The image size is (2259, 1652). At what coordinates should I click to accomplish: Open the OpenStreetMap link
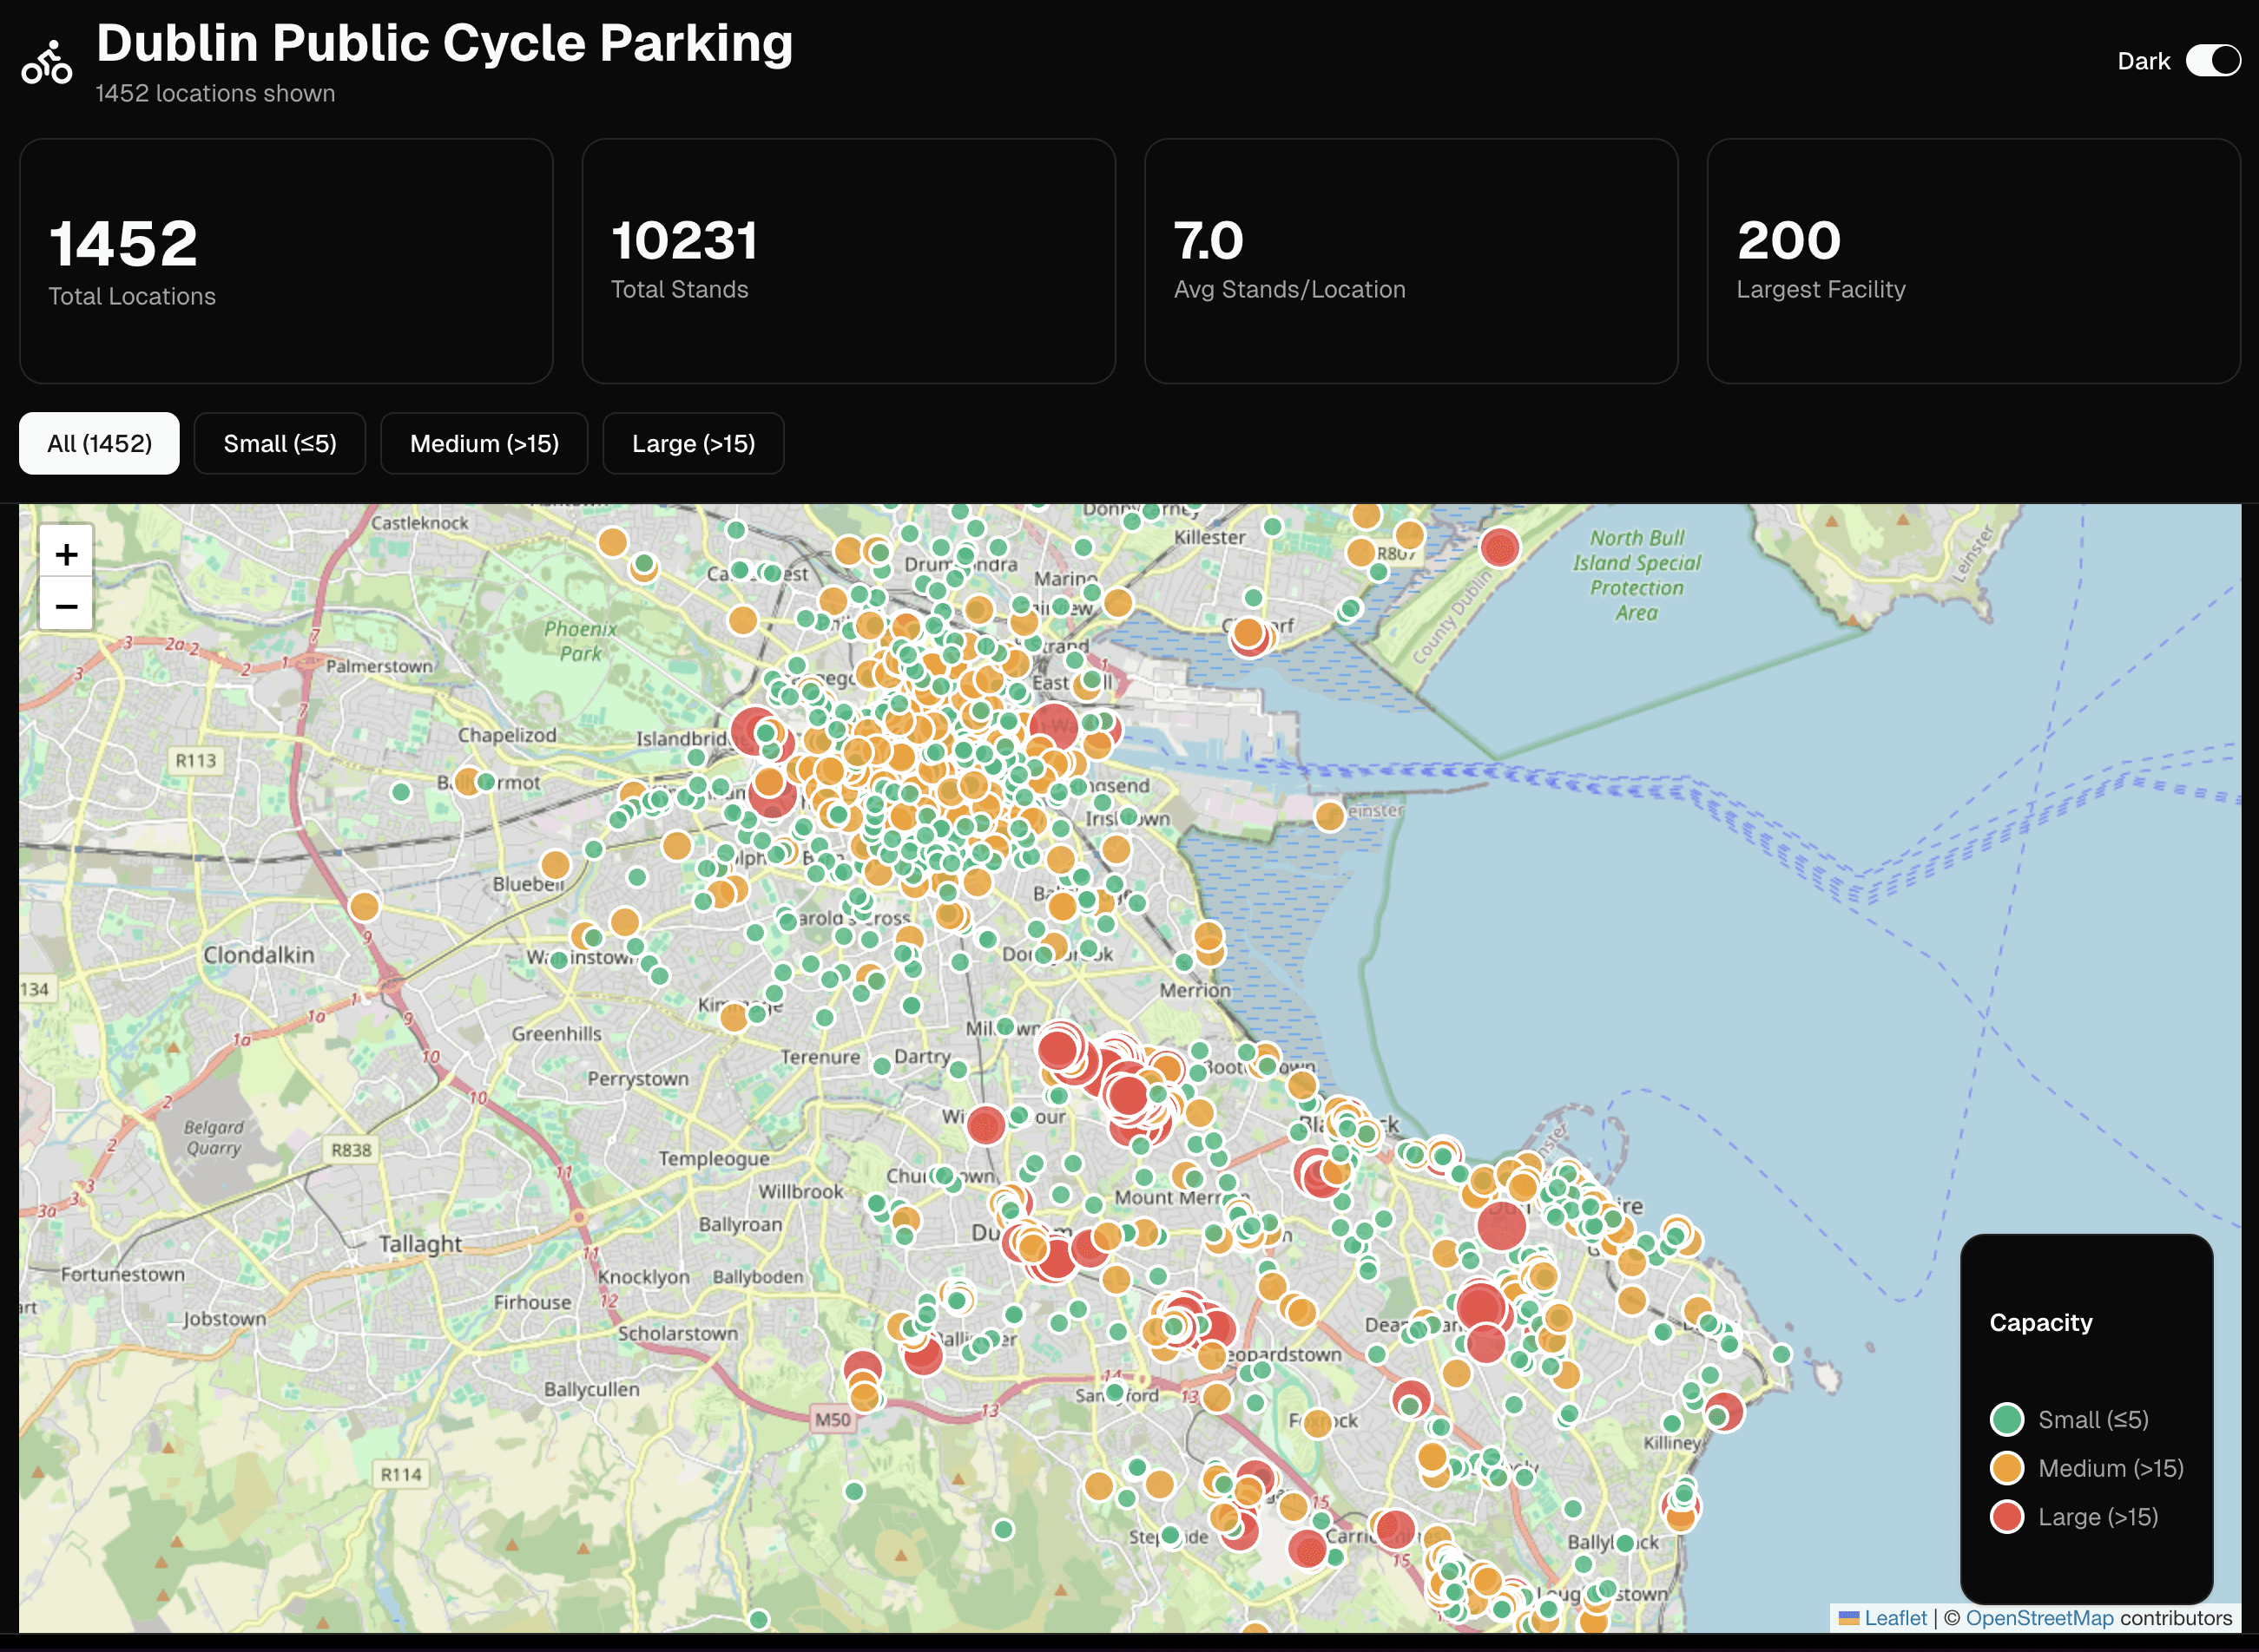click(x=2038, y=1618)
